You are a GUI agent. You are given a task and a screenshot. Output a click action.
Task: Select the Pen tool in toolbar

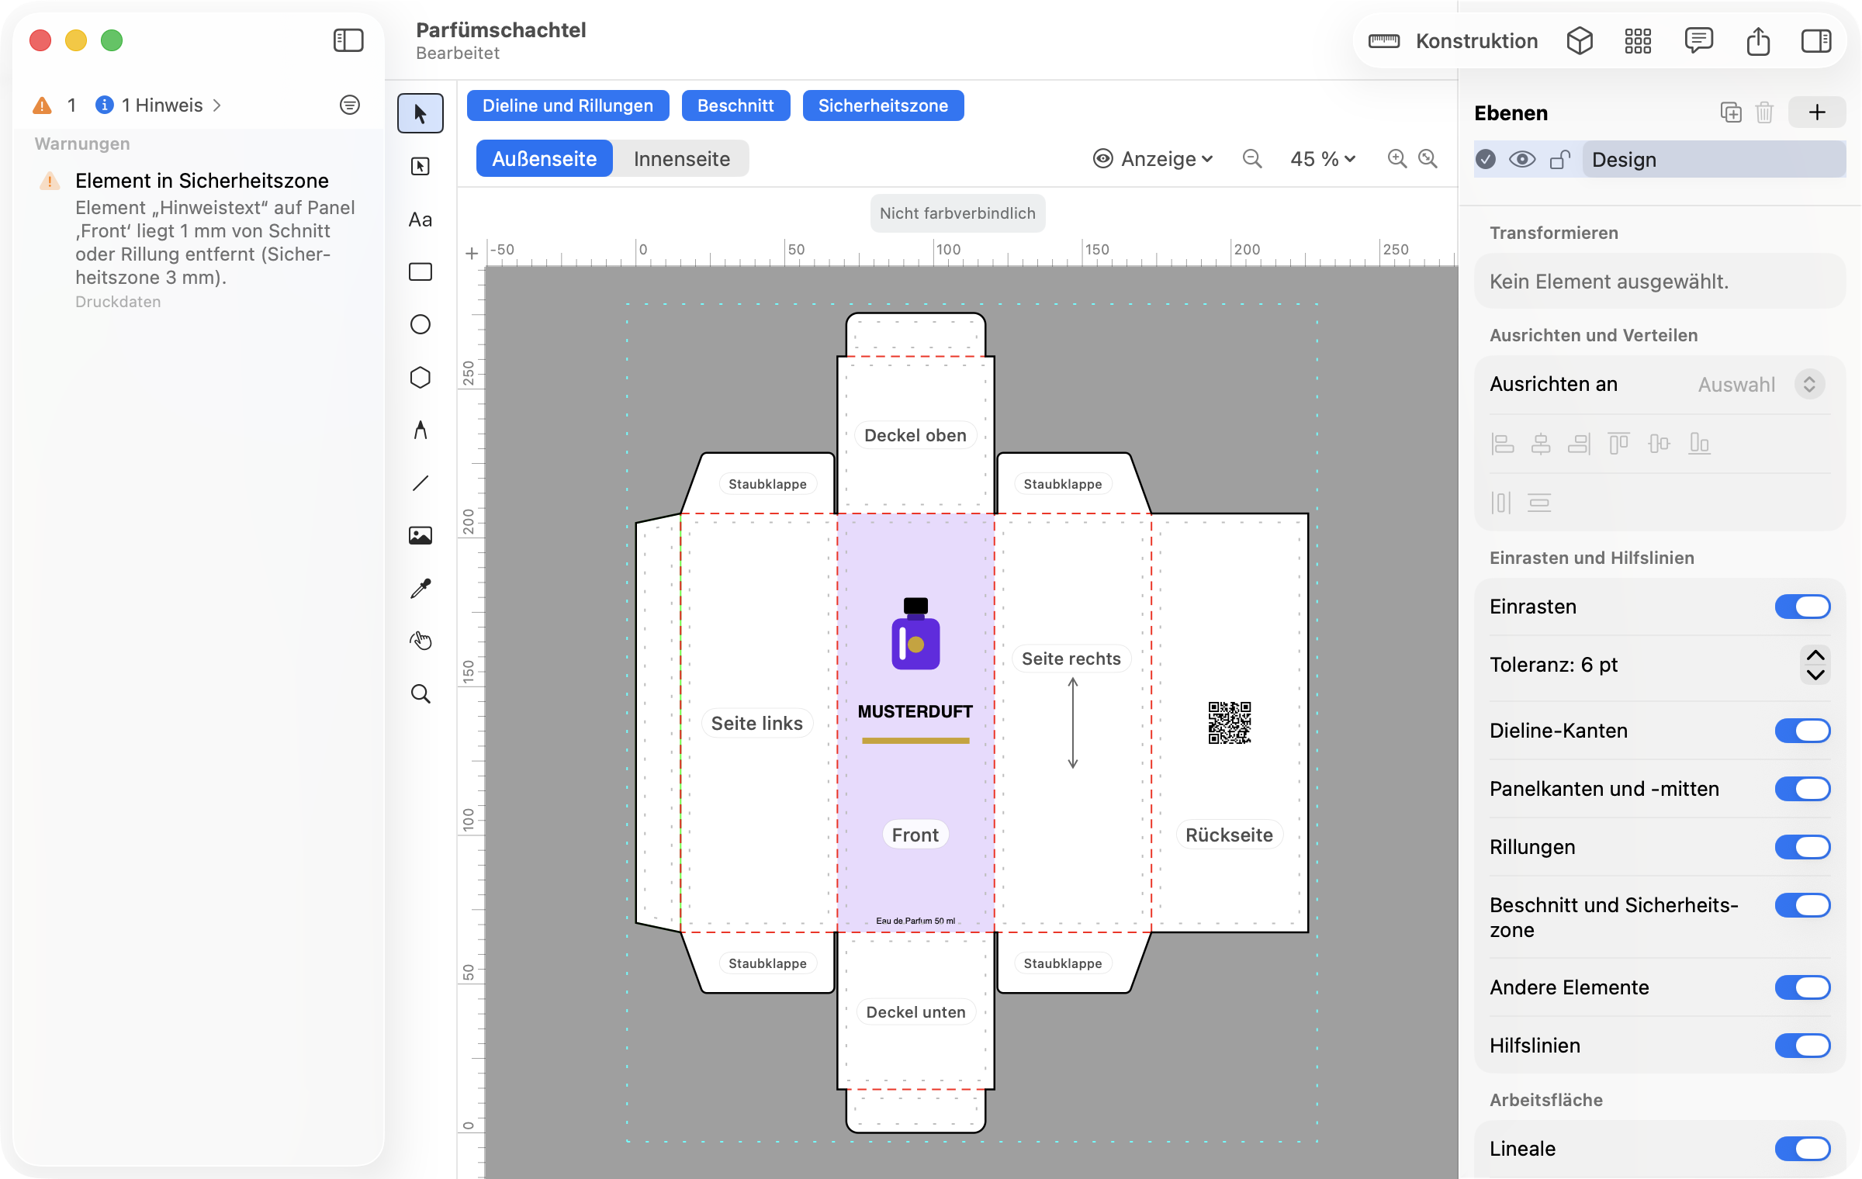(421, 430)
